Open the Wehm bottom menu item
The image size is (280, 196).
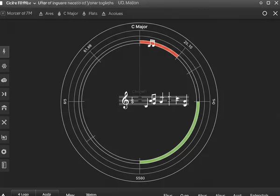pyautogui.click(x=91, y=195)
